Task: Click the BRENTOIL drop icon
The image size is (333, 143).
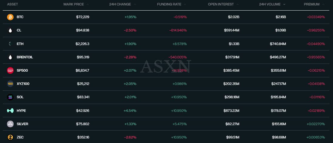Action: [x=10, y=57]
